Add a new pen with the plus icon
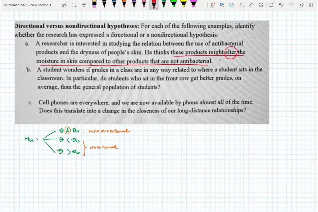Image resolution: width=318 pixels, height=212 pixels. click(203, 5)
